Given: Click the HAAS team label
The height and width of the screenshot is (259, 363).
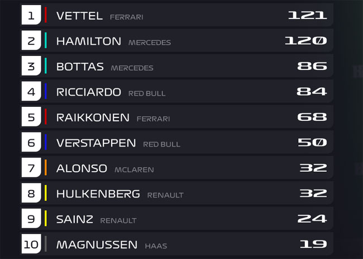Looking at the screenshot, I should (156, 246).
